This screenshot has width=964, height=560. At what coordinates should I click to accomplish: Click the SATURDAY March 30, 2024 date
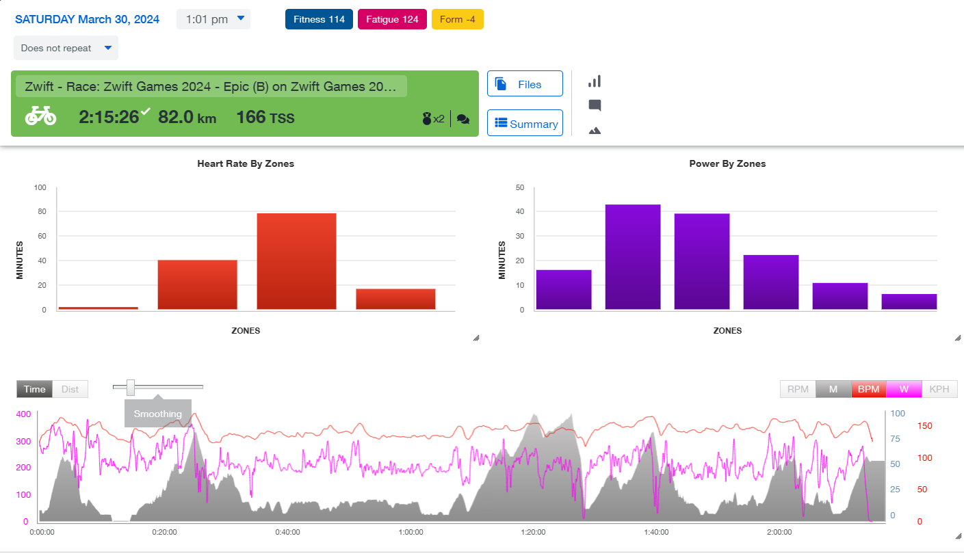point(87,19)
